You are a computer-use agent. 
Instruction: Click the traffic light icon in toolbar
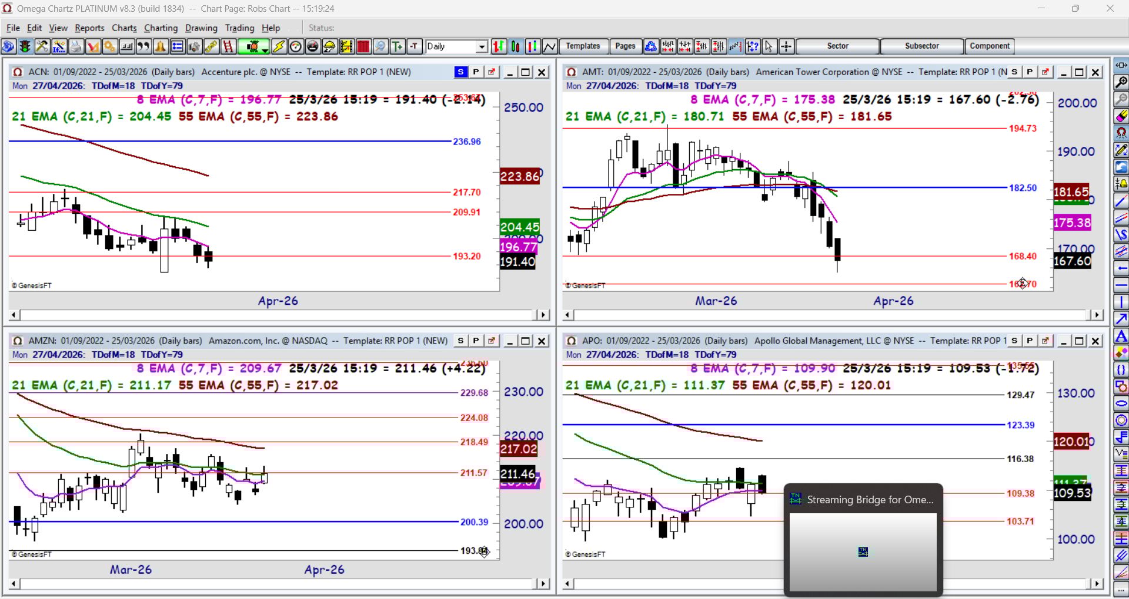point(25,46)
